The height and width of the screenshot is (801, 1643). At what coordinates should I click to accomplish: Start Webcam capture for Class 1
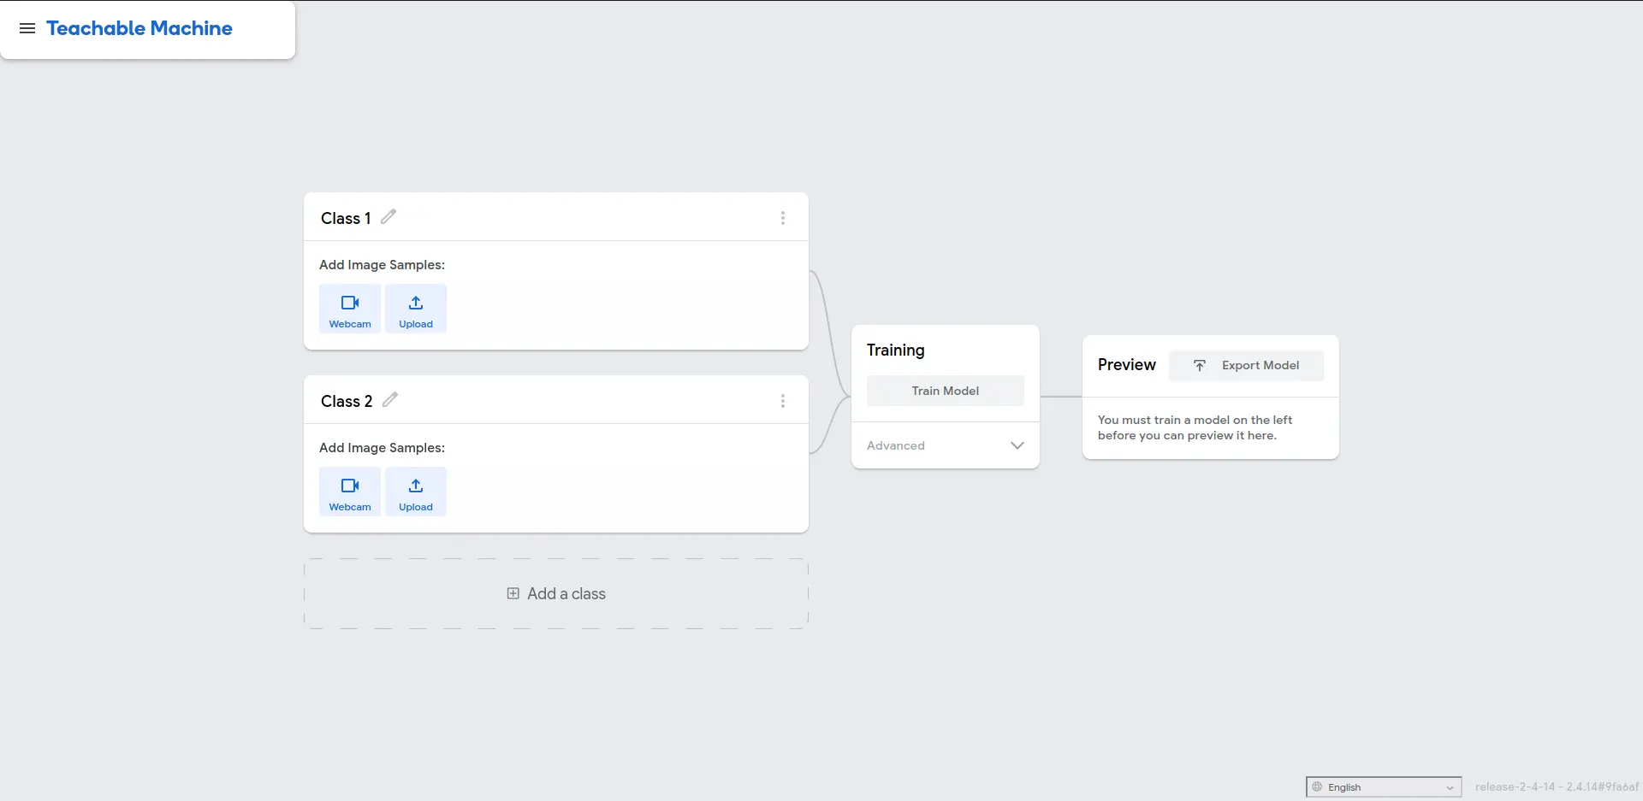click(x=350, y=309)
